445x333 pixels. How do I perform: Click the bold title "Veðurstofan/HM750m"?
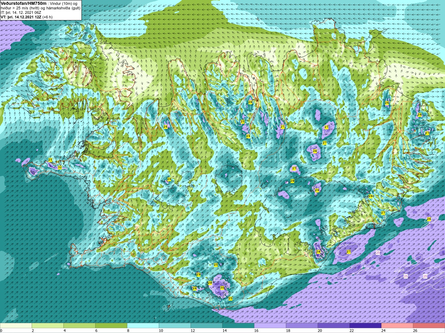point(24,3)
